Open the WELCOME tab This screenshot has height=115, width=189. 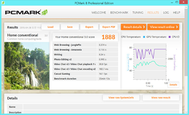click(x=99, y=12)
